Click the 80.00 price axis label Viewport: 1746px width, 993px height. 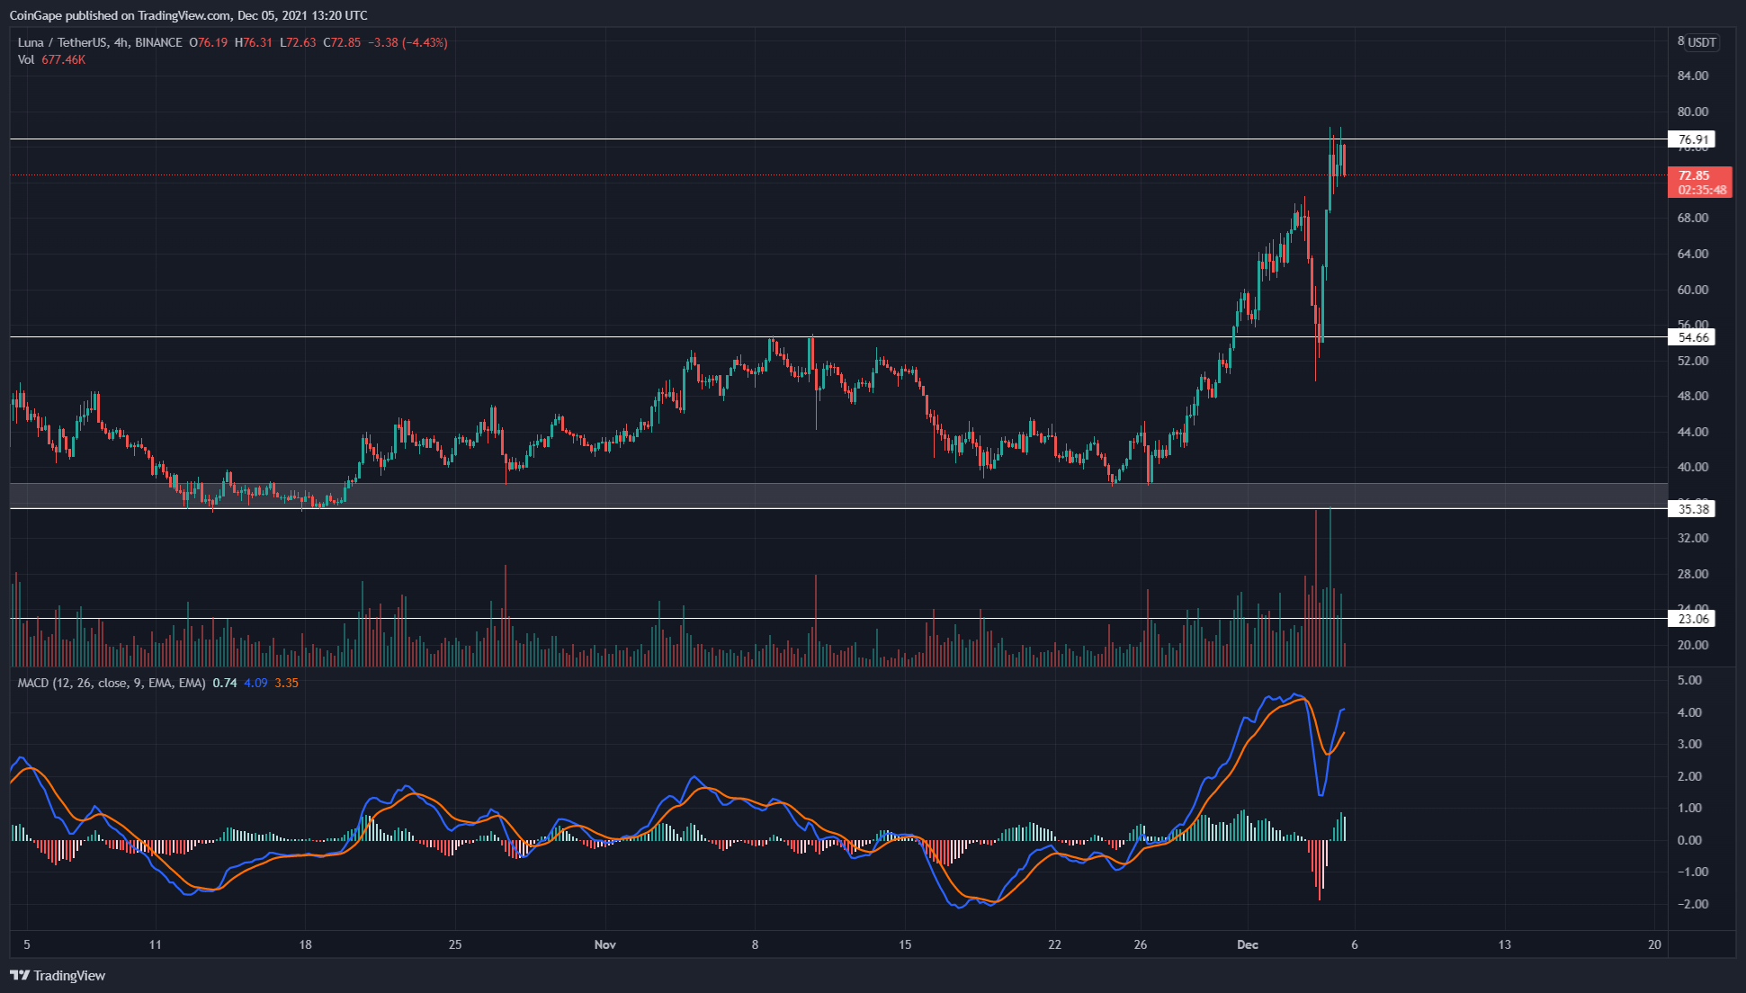(1692, 112)
